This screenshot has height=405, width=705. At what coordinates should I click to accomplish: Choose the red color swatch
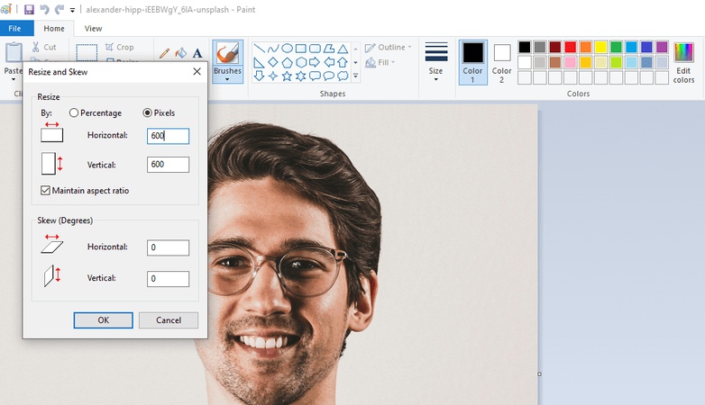tap(570, 47)
